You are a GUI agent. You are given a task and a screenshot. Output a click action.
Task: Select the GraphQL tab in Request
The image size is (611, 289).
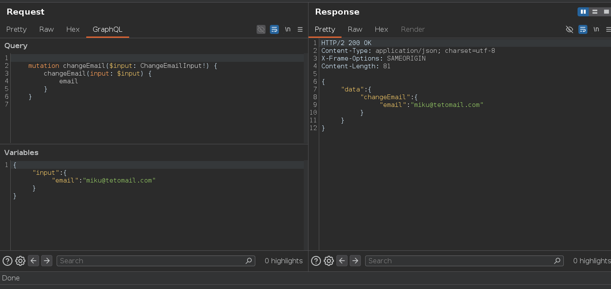click(x=107, y=29)
